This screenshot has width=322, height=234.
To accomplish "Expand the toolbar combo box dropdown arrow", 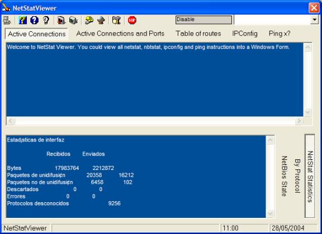I will [x=314, y=20].
